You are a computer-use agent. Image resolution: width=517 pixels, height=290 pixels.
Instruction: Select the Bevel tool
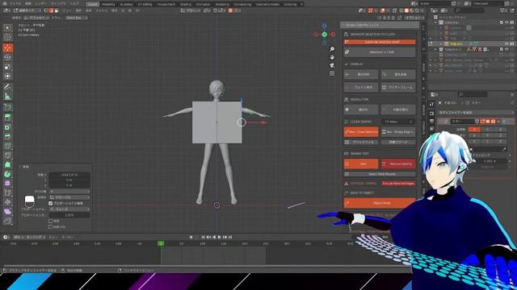(x=7, y=136)
